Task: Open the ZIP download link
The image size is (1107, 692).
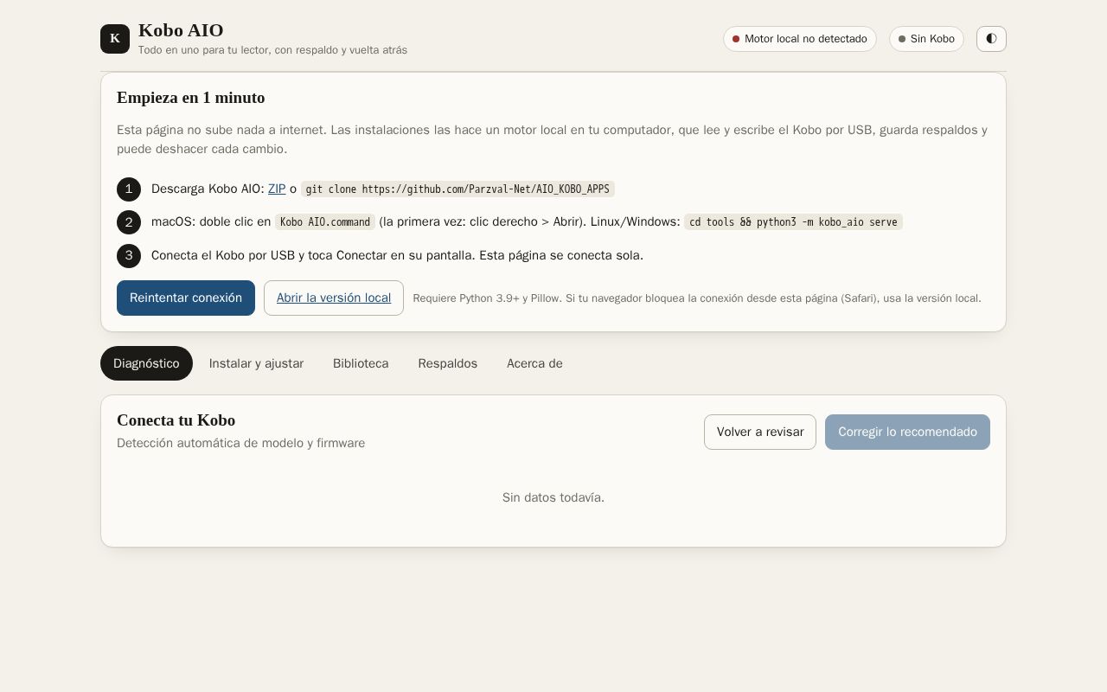Action: point(277,189)
